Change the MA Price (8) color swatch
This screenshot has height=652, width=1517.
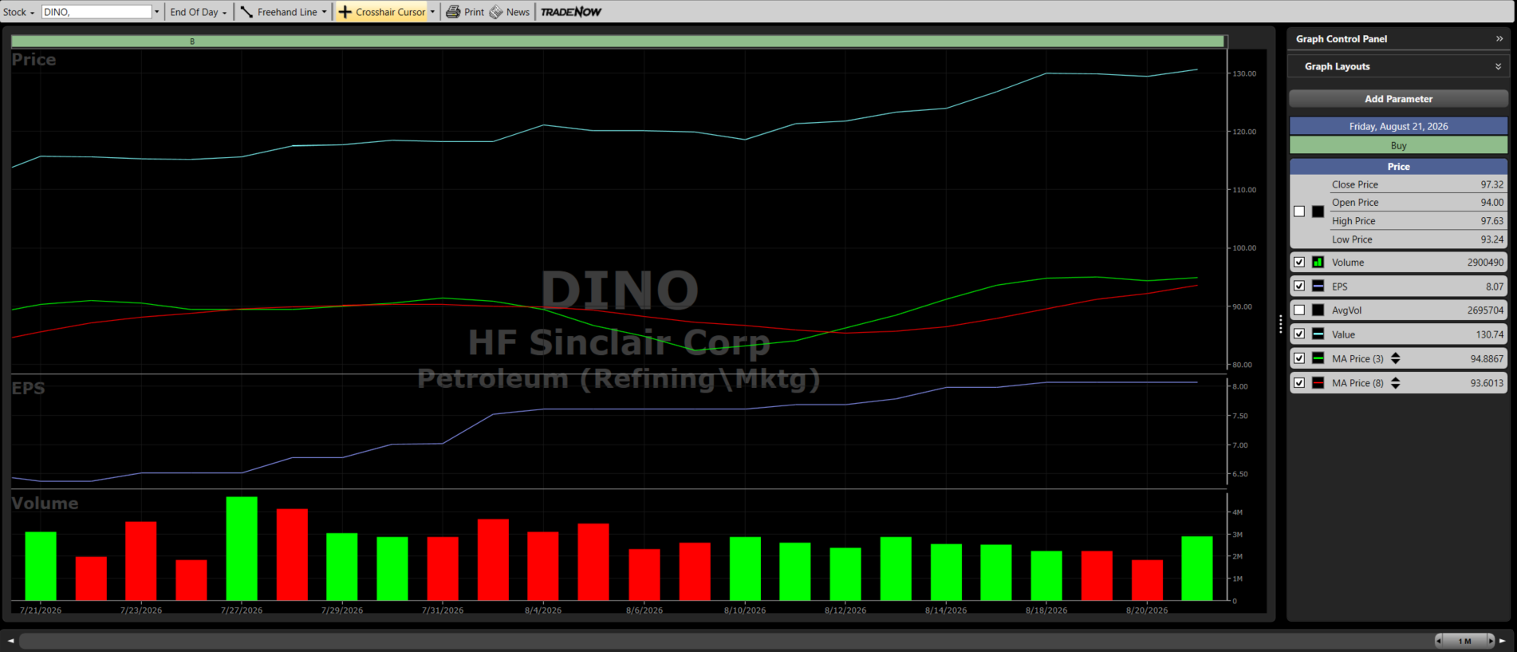pyautogui.click(x=1318, y=382)
